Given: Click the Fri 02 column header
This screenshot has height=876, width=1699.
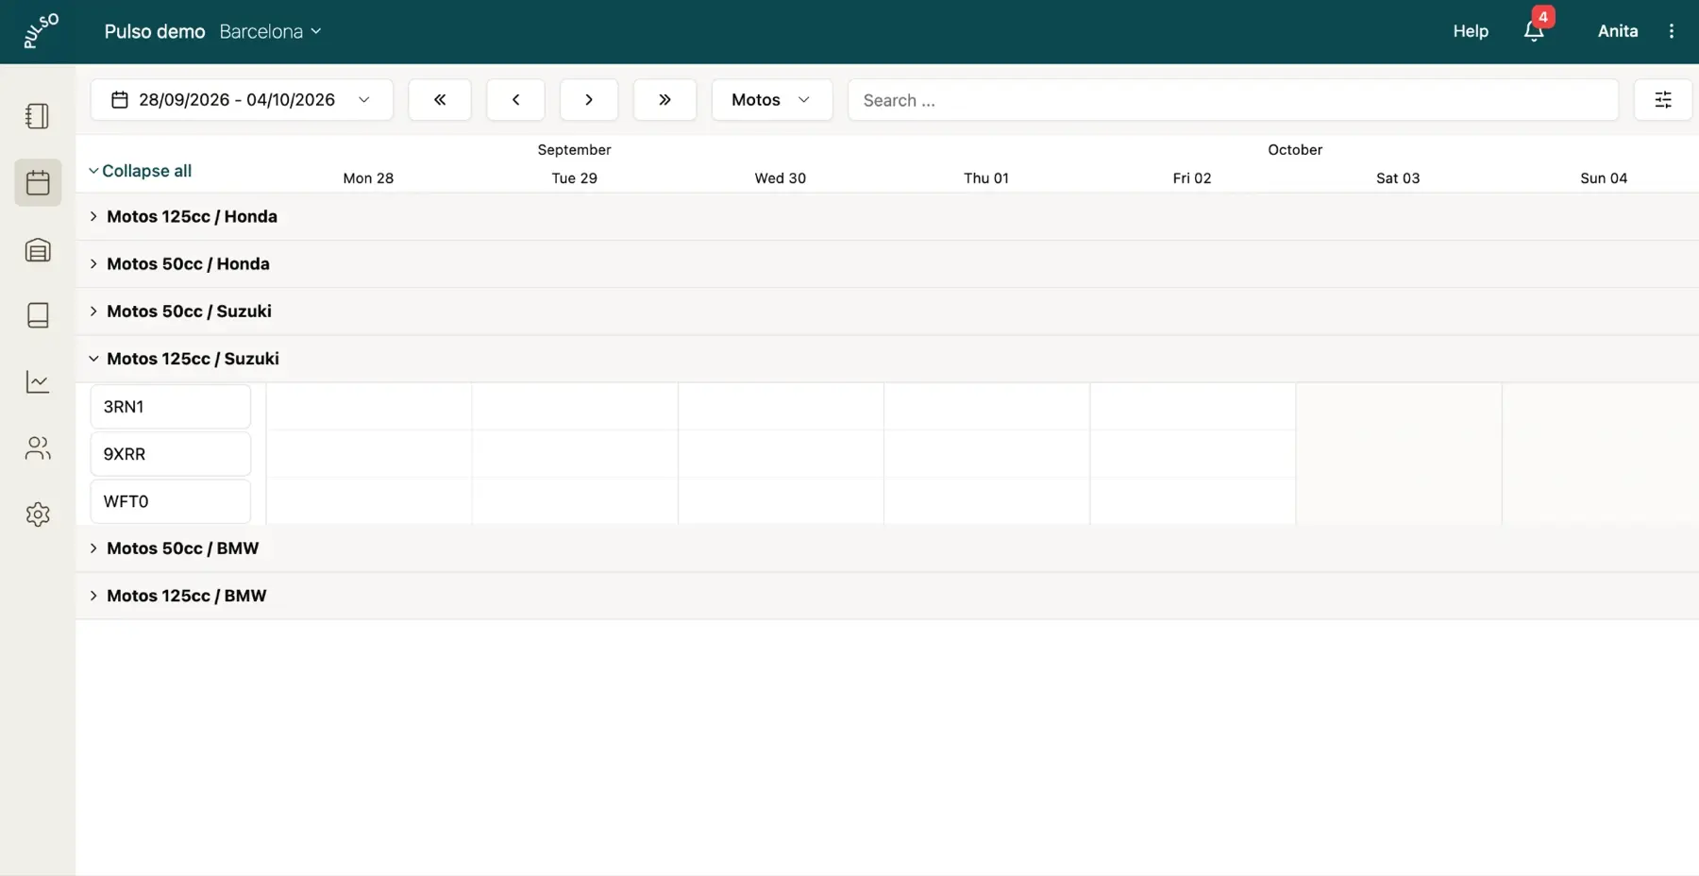Looking at the screenshot, I should (1192, 177).
